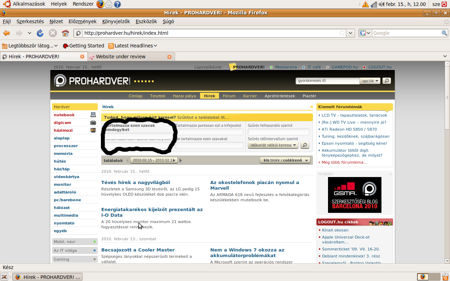Go to previous results date arrow
450x281 pixels.
[127, 161]
